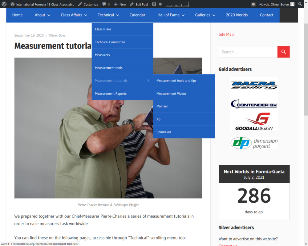Viewport: 308px width, 246px height.
Task: Expand the About menu
Action: (43, 15)
